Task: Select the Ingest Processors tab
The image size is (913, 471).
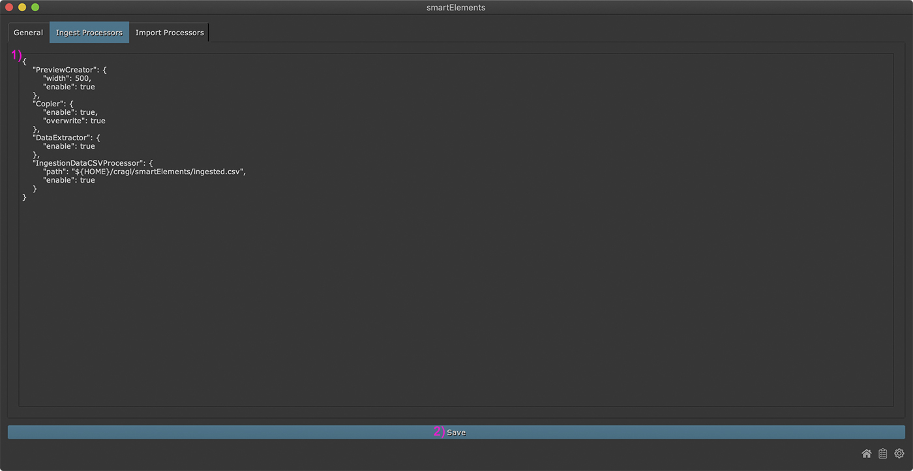Action: [89, 33]
